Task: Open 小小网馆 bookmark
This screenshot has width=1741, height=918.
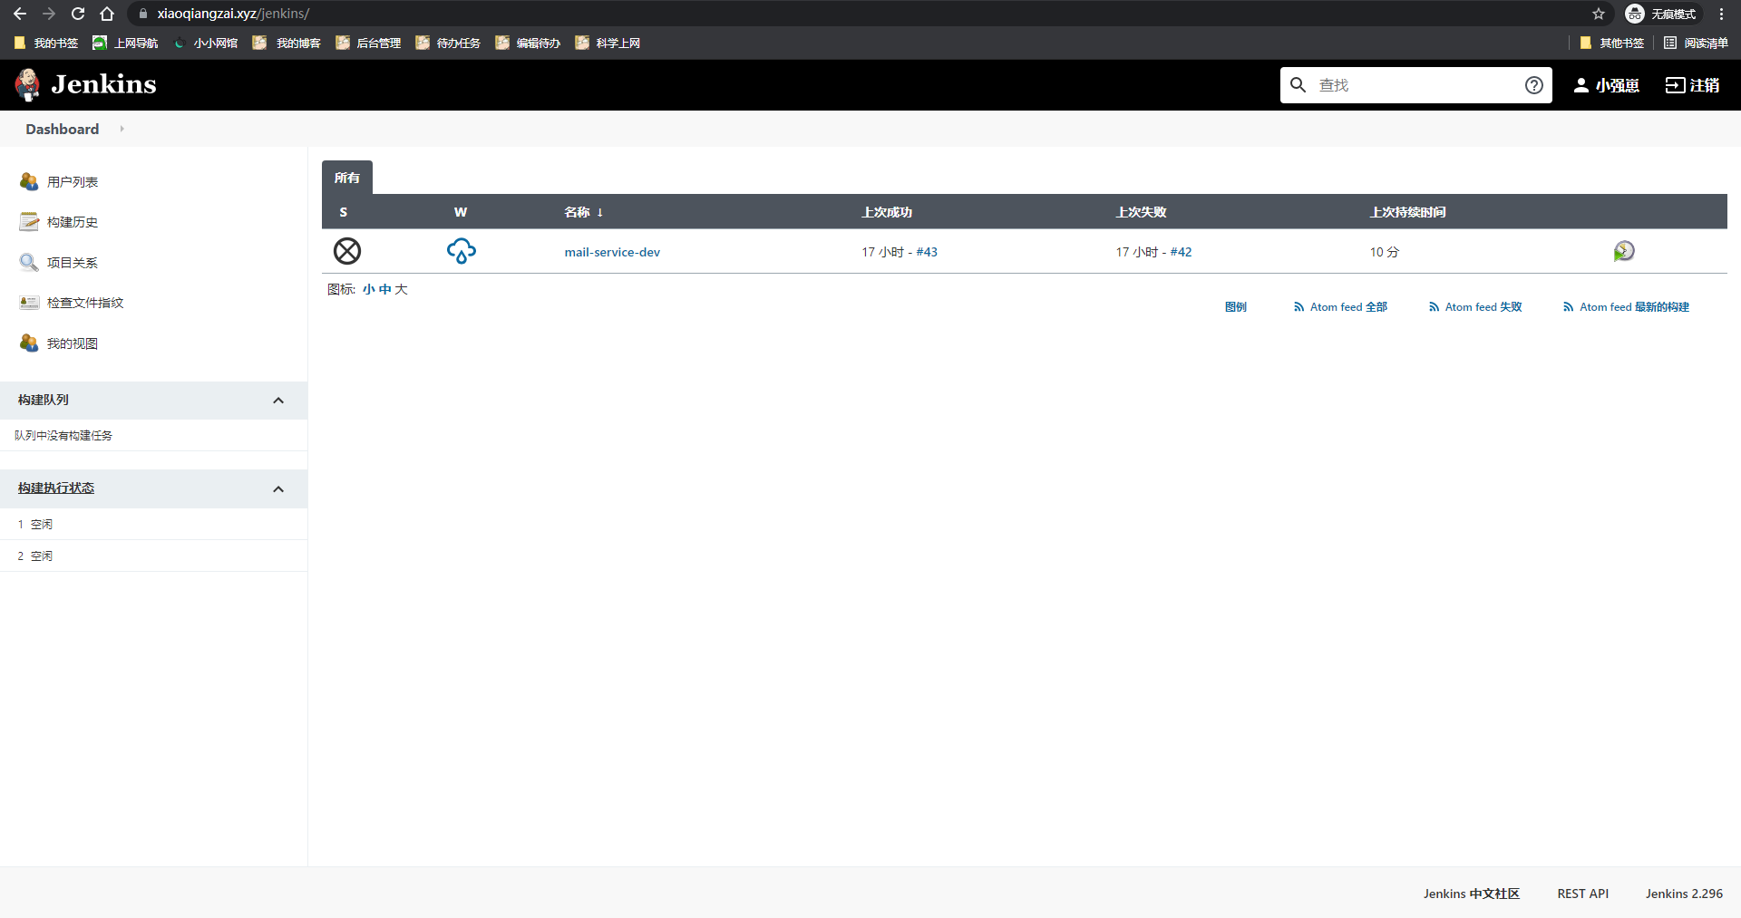Action: click(x=206, y=43)
